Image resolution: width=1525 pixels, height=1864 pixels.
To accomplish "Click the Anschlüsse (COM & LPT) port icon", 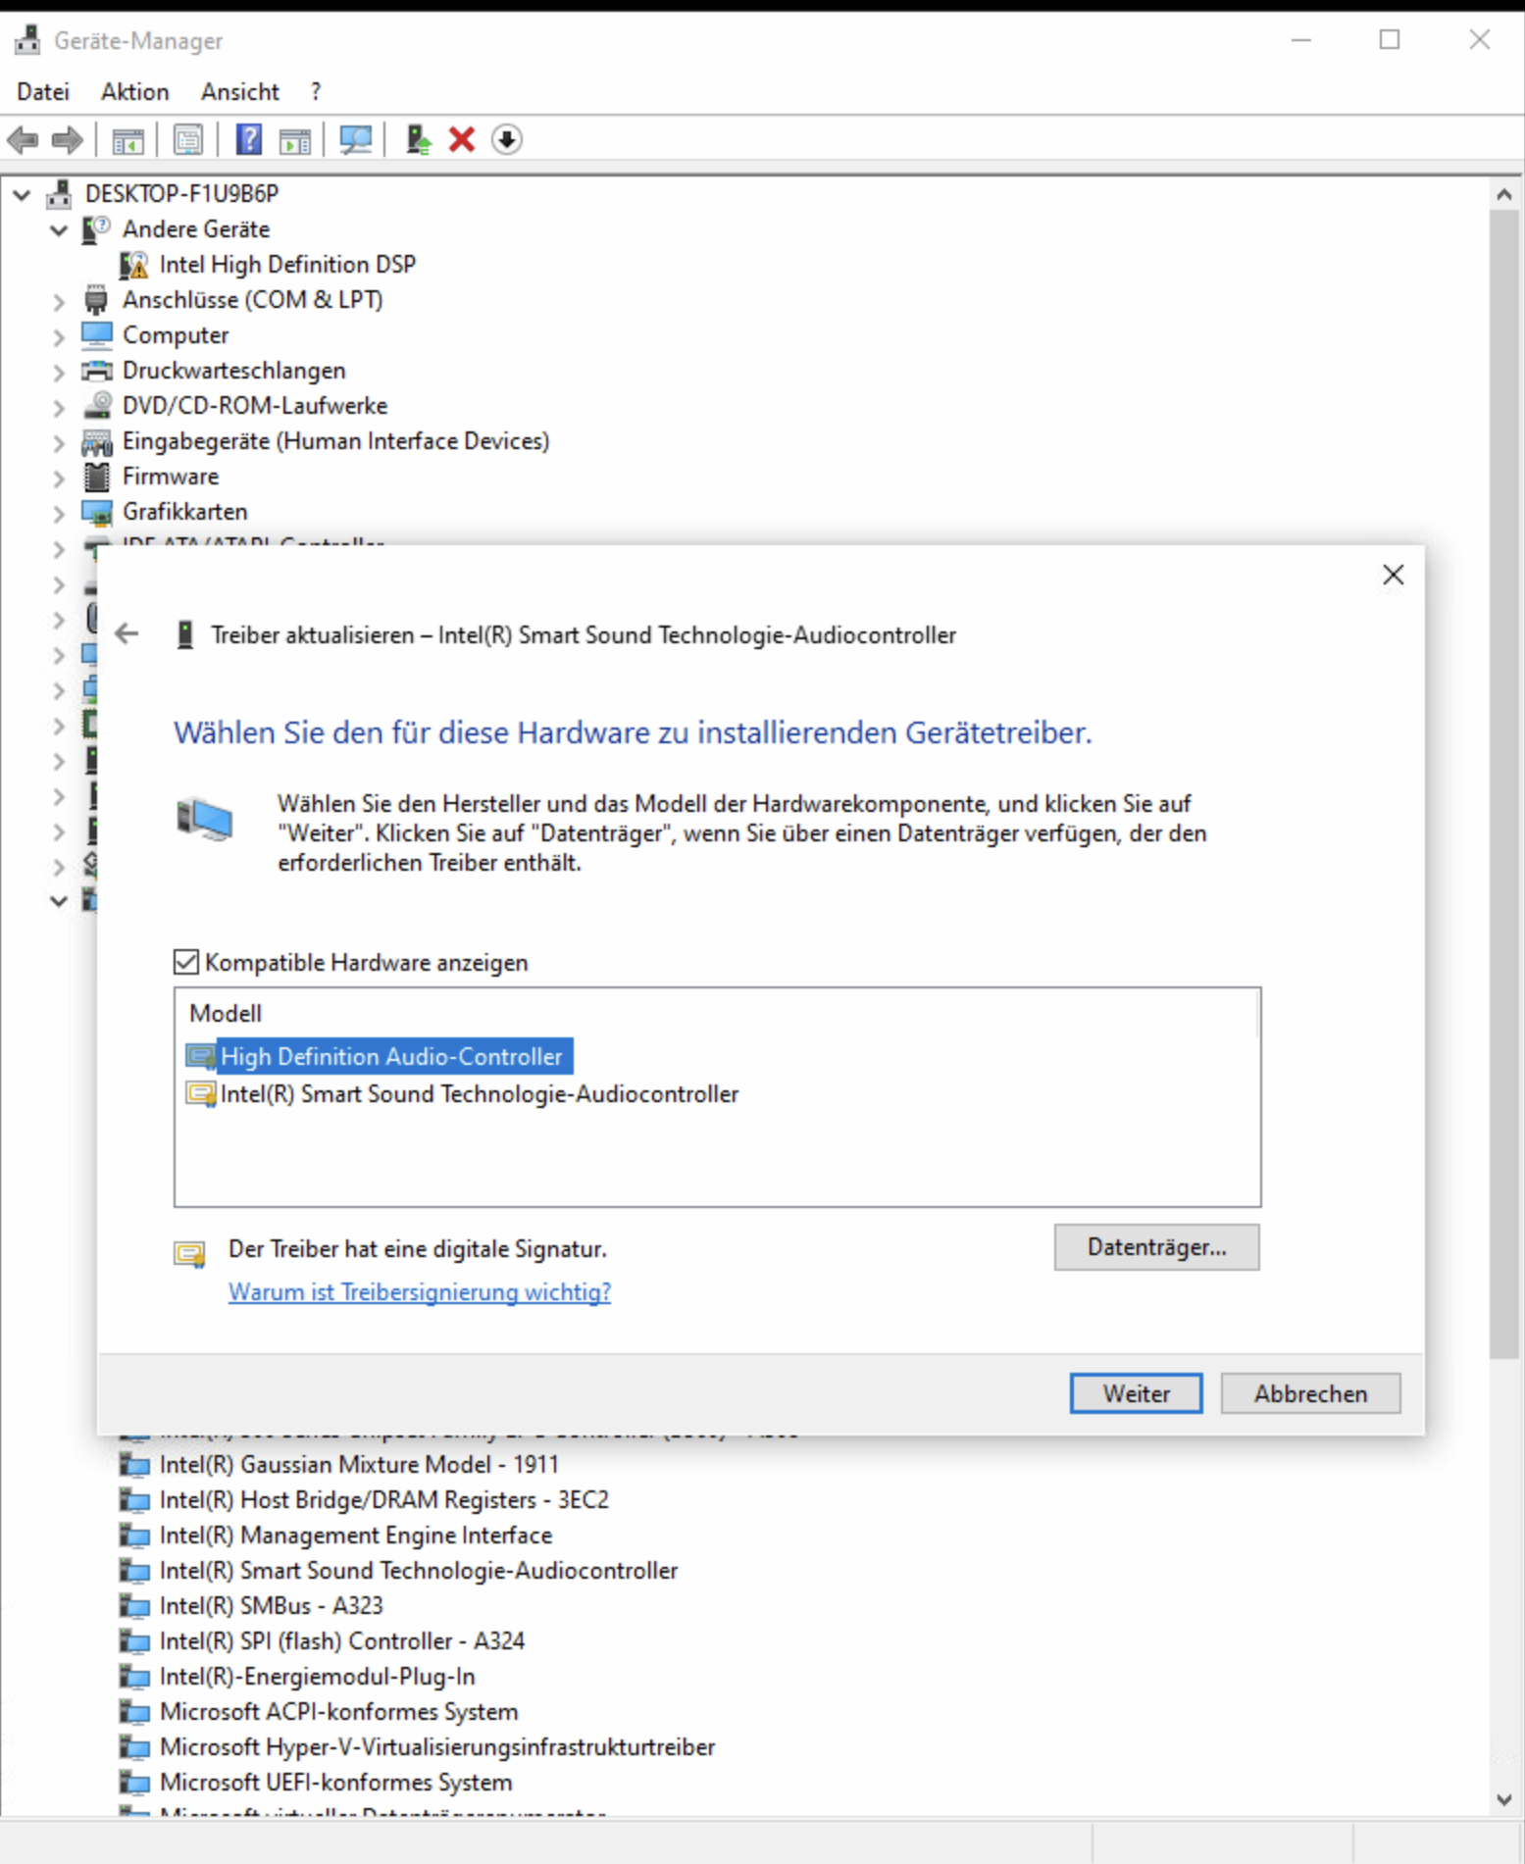I will (96, 300).
